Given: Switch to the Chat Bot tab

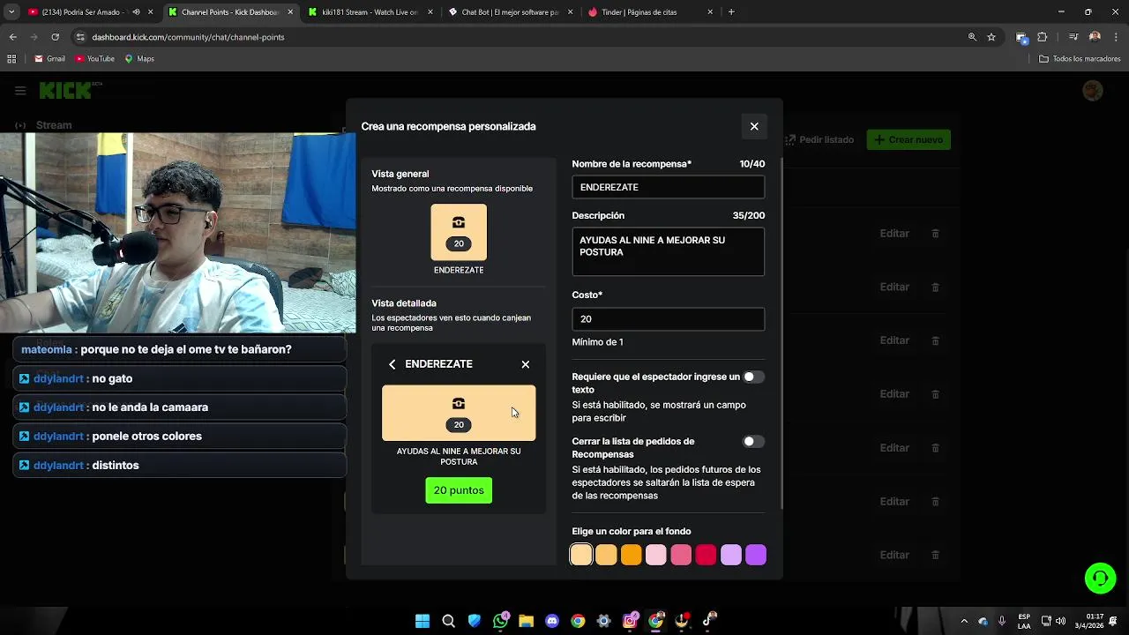Looking at the screenshot, I should (x=510, y=12).
